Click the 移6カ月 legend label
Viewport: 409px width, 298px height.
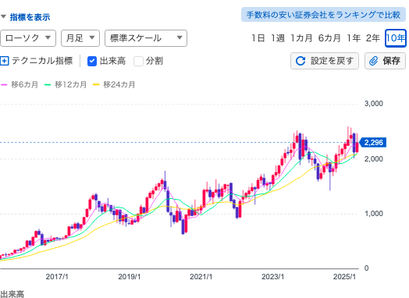coord(24,85)
